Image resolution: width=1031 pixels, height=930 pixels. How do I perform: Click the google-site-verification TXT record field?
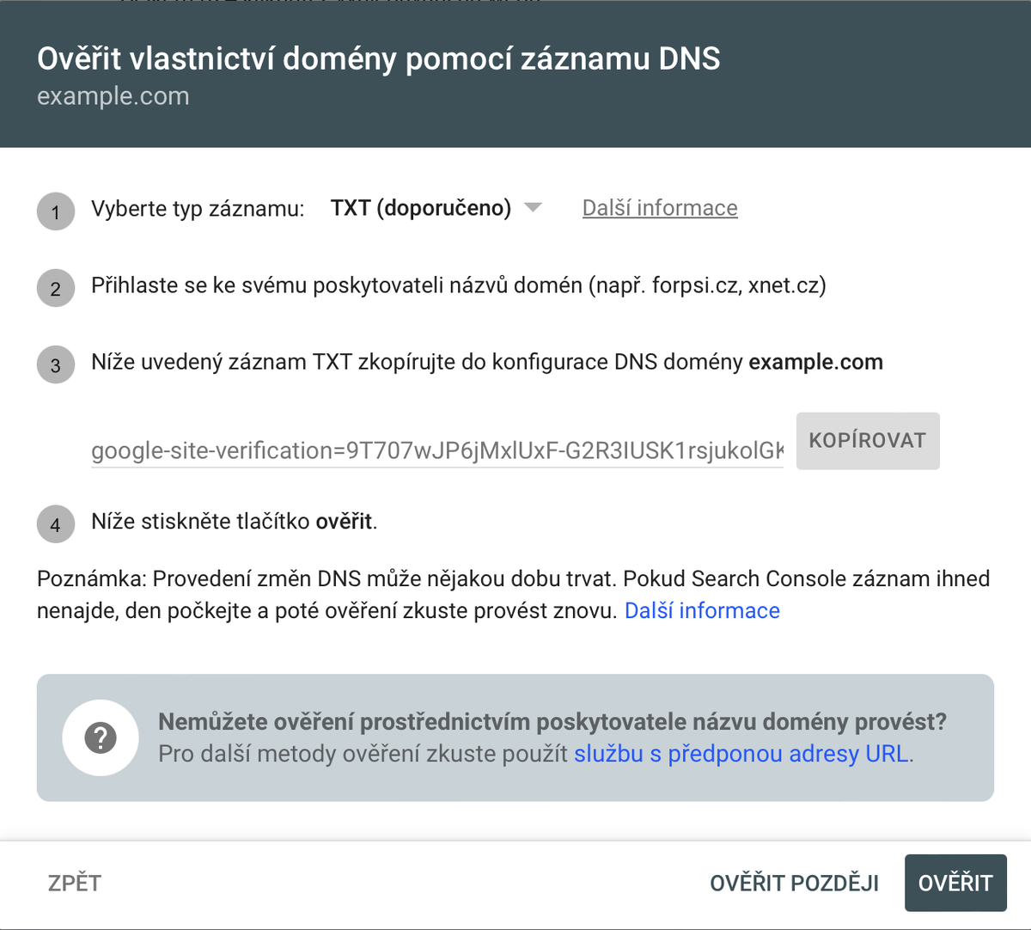point(437,450)
